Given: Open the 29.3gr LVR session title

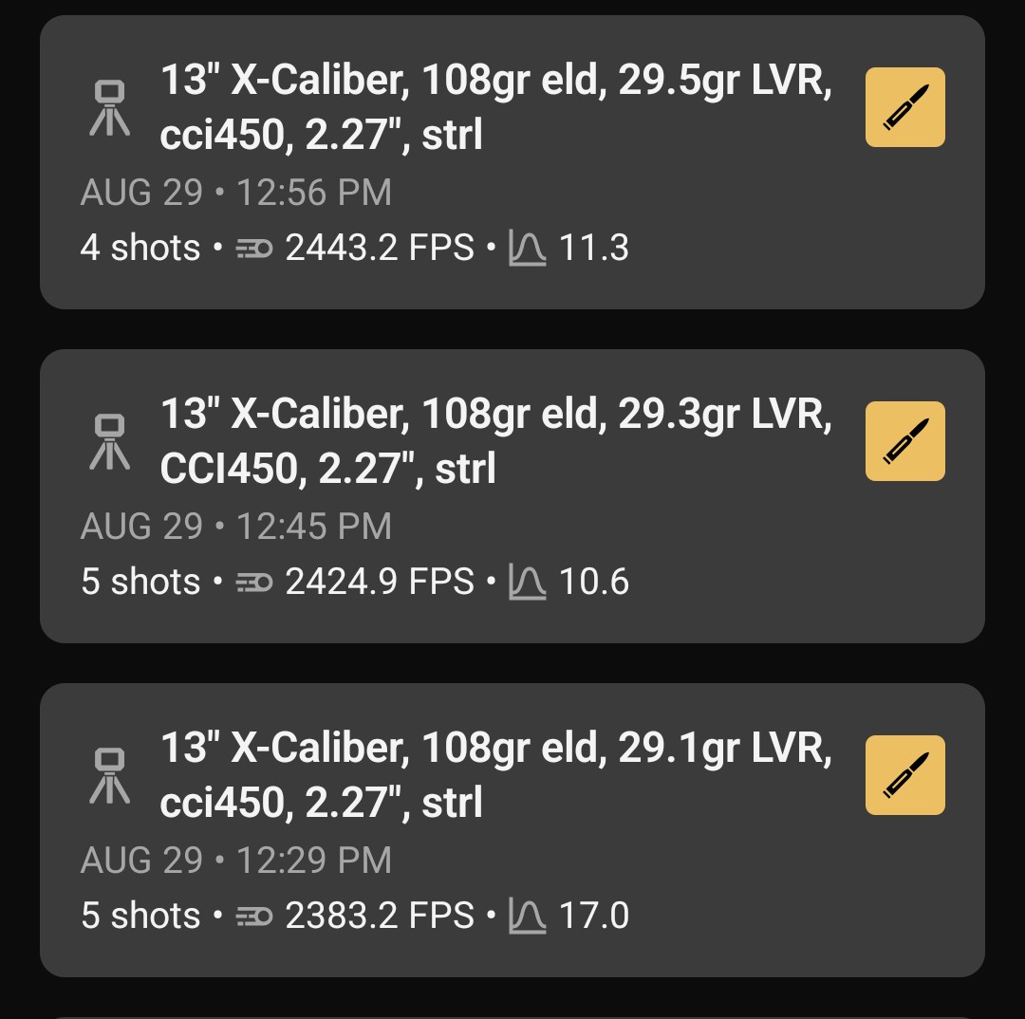Looking at the screenshot, I should [x=495, y=441].
